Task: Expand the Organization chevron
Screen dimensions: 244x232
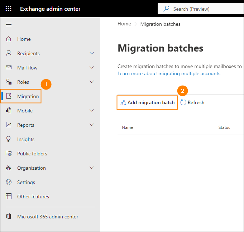Action: coord(92,168)
